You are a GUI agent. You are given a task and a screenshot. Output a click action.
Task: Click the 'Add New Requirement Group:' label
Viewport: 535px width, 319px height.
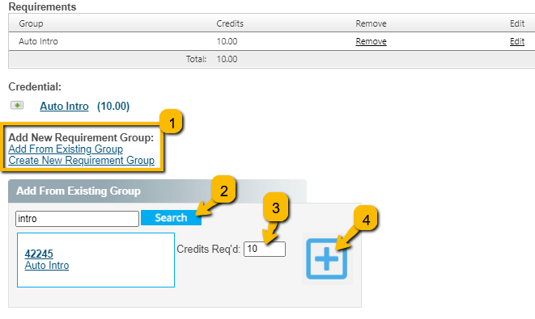81,137
